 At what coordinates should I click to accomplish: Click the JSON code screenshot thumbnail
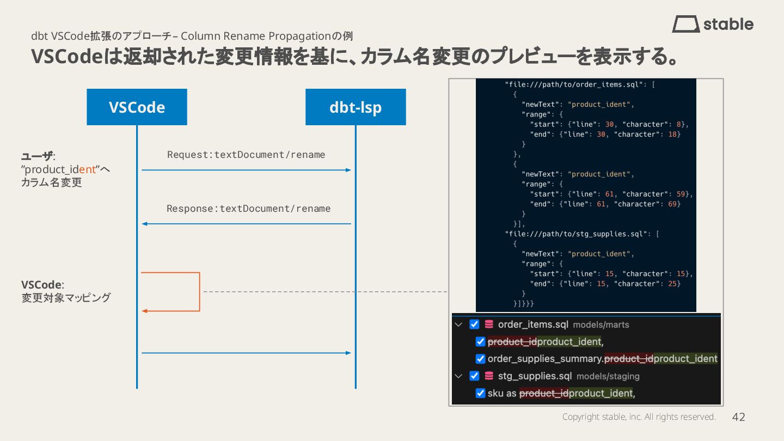tap(586, 195)
